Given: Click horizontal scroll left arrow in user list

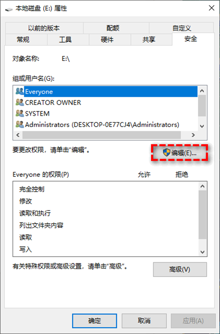Looking at the screenshot, I should 18,135.
